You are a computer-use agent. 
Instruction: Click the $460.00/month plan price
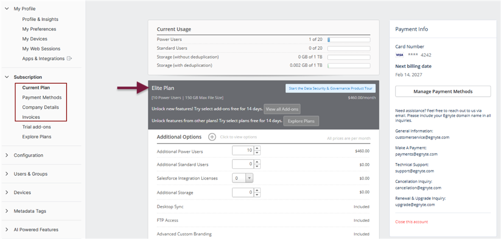tap(362, 97)
